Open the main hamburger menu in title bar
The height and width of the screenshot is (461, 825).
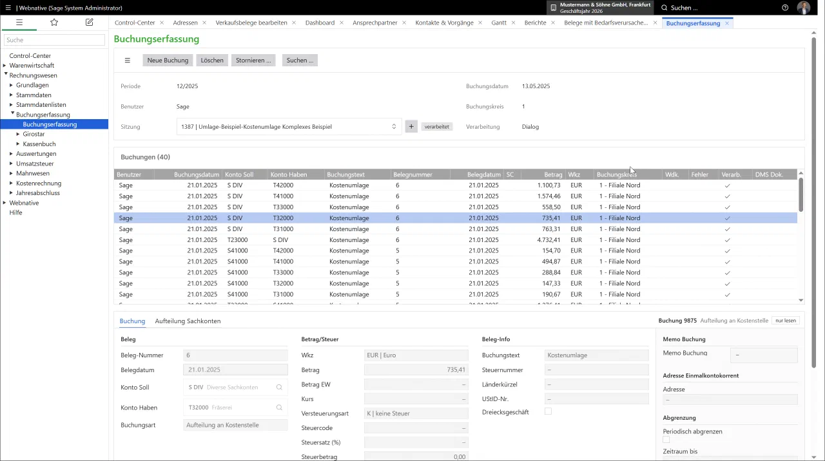[x=8, y=8]
